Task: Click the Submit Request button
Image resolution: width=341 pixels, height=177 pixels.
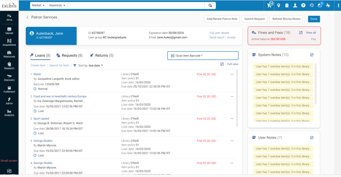Action: click(x=255, y=19)
